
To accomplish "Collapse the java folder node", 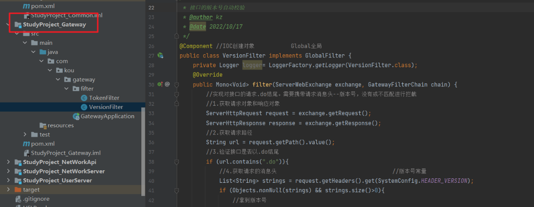I will [x=33, y=52].
